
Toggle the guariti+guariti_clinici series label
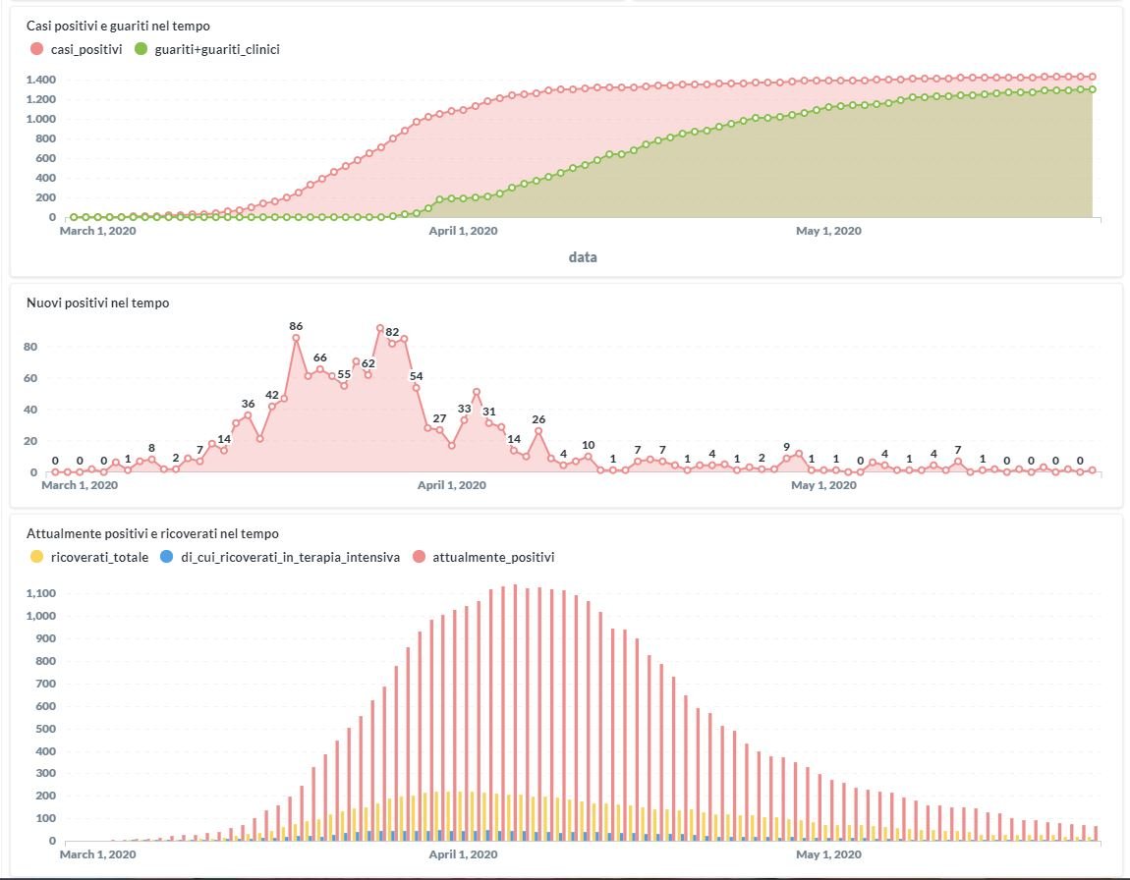click(217, 49)
